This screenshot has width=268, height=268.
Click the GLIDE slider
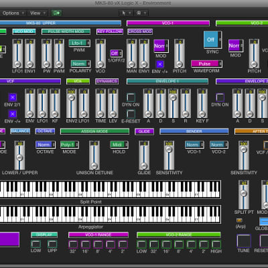(144, 155)
